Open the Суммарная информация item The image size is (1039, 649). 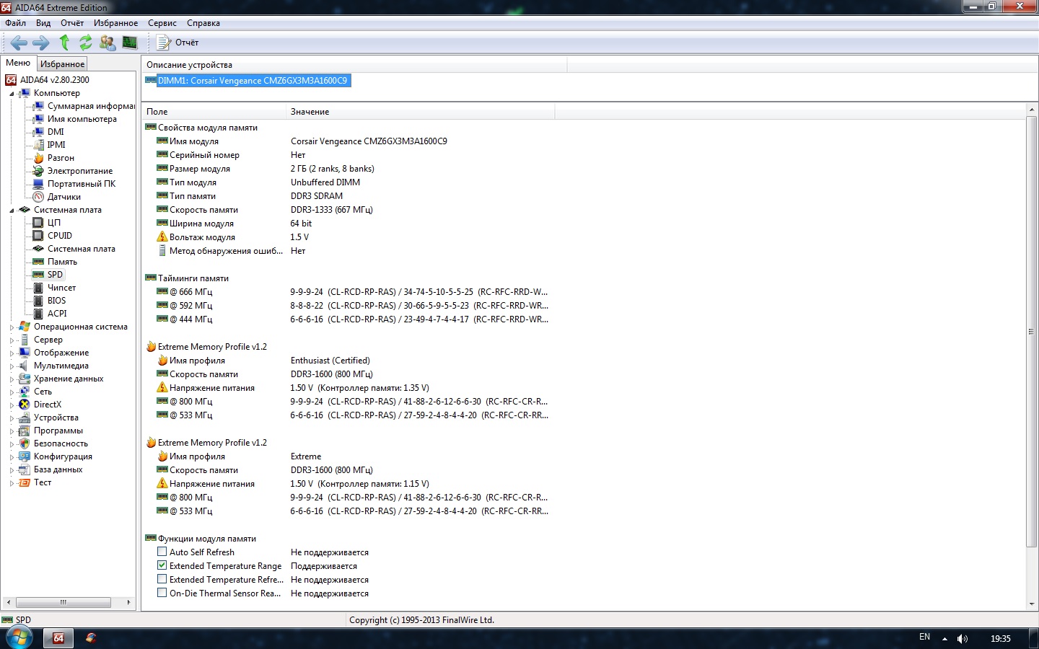point(91,106)
